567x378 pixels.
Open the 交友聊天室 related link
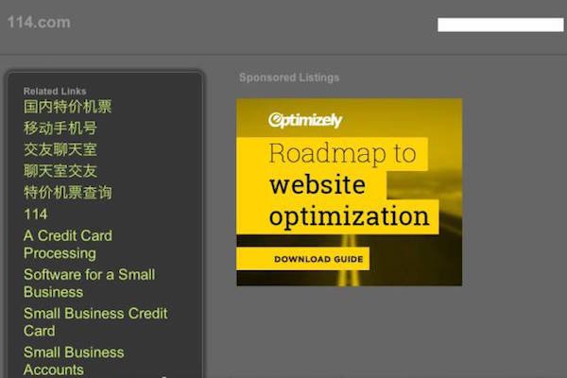(x=60, y=149)
